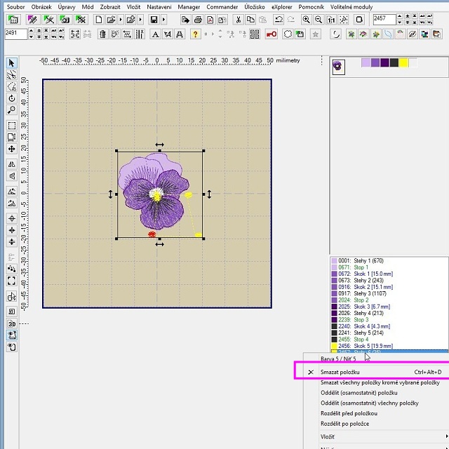Image resolution: width=449 pixels, height=449 pixels.
Task: Click the pansy design thumbnail
Action: coord(339,66)
